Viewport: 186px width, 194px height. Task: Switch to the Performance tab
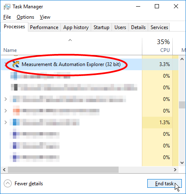pyautogui.click(x=44, y=27)
